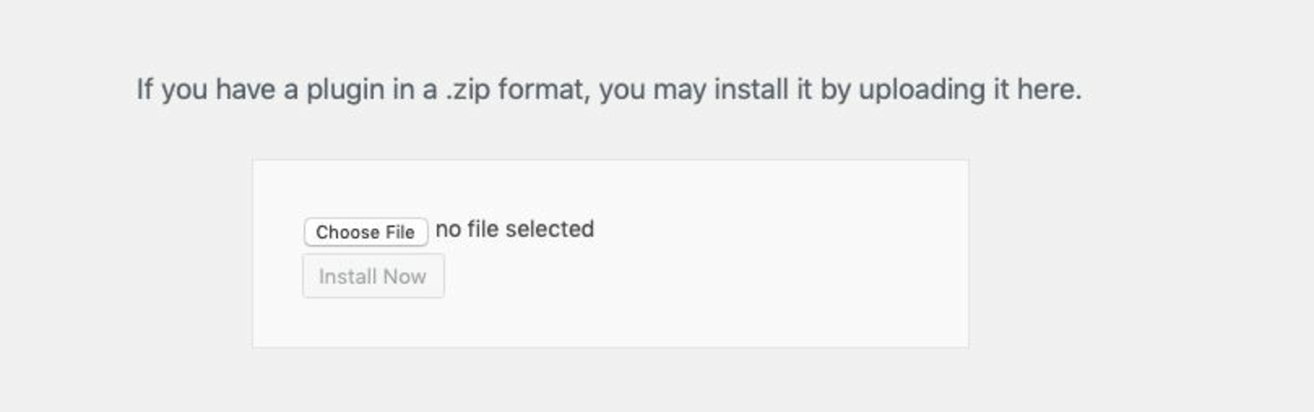Screen dimensions: 1314x412
Task: Click the 'no file' status text
Action: pyautogui.click(x=467, y=229)
